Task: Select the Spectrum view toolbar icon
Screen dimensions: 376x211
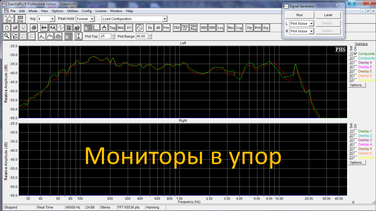Action: (53, 28)
